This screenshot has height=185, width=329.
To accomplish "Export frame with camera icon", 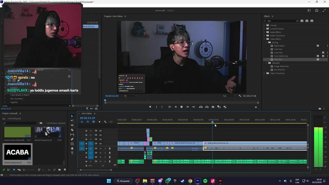I will click(x=213, y=107).
